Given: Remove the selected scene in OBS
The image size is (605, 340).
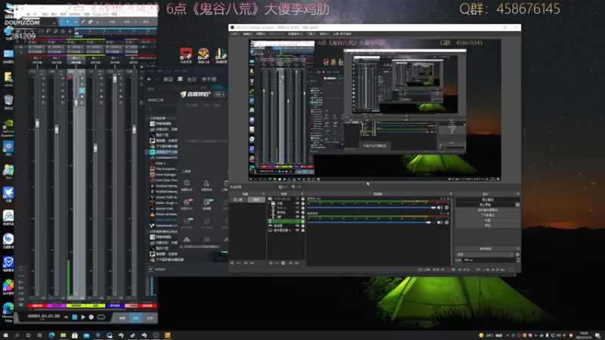Looking at the screenshot, I should pyautogui.click(x=238, y=263).
